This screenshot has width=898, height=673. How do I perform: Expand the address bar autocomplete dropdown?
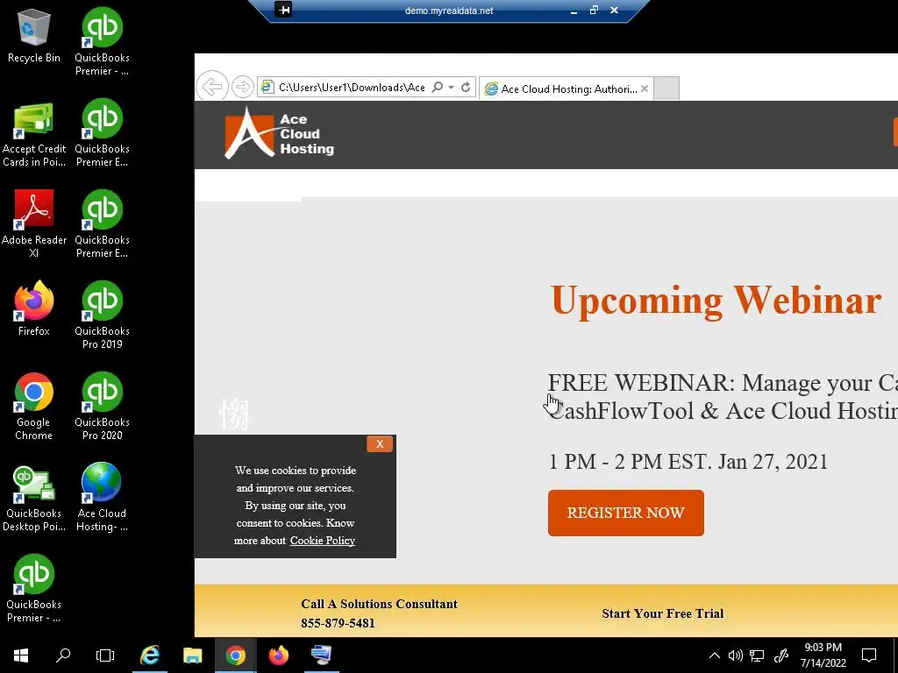pos(452,87)
